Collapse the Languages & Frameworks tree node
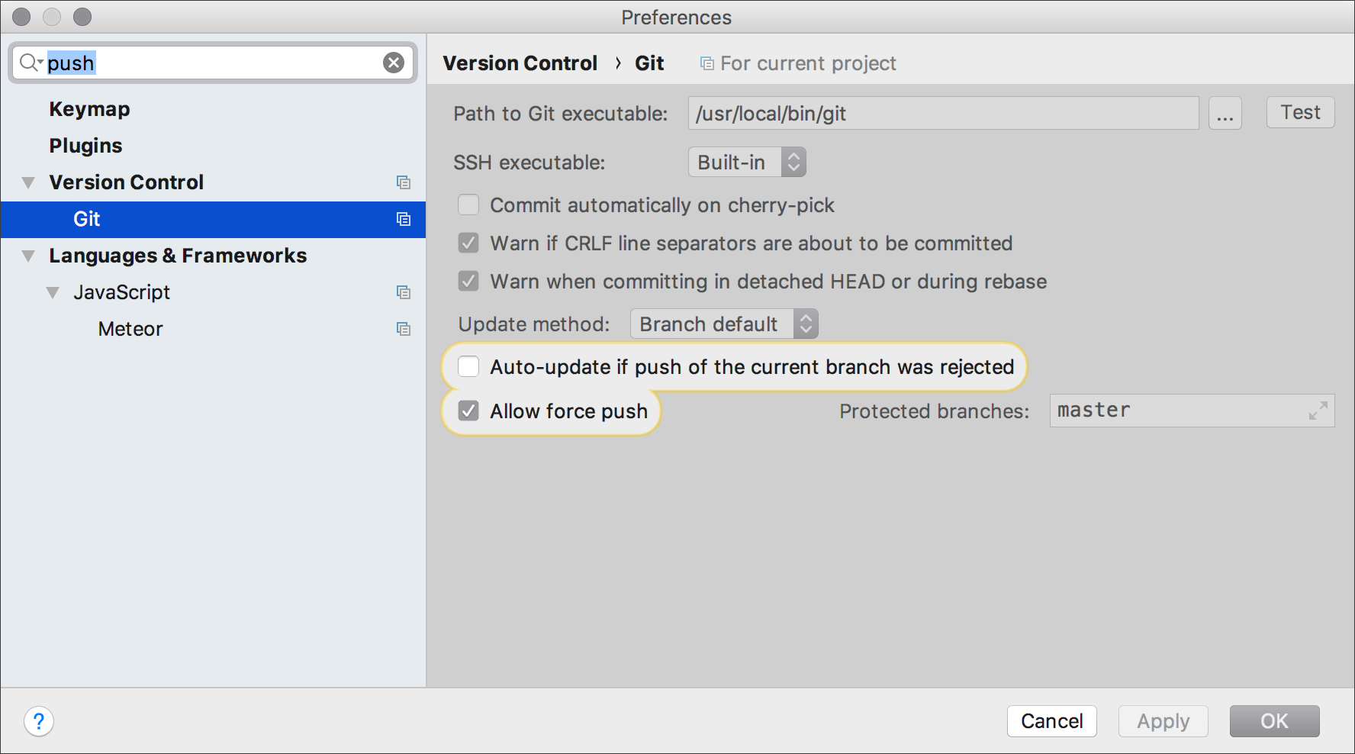 [29, 256]
